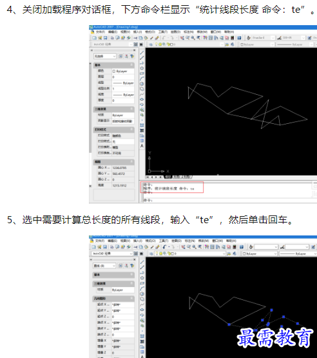
Task: Click the Cut scissors icon in step 5 screenshot
Action: (x=135, y=247)
